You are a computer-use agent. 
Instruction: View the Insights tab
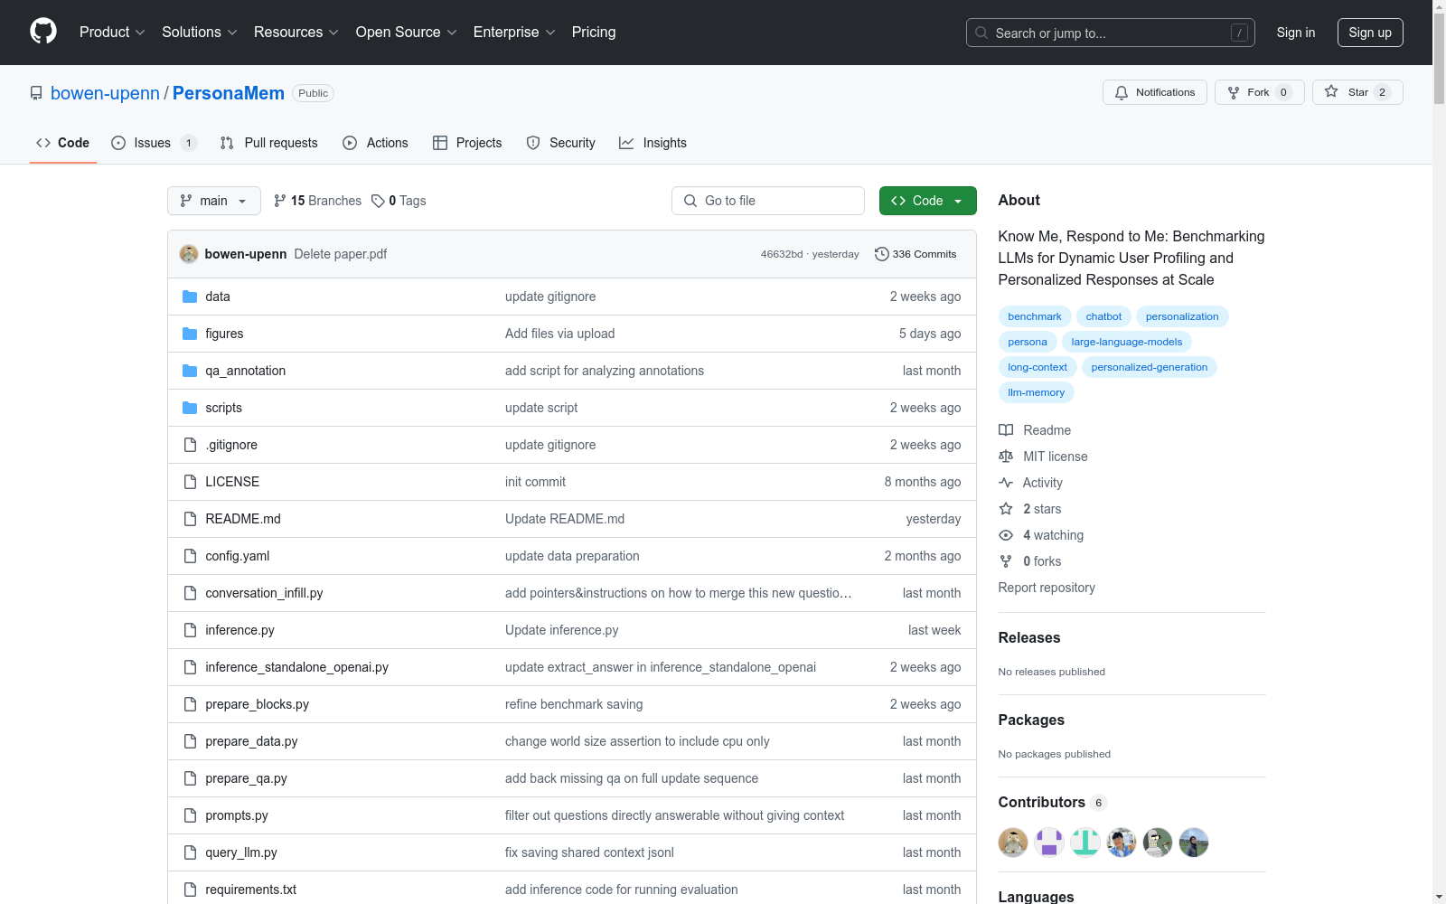[x=653, y=143]
